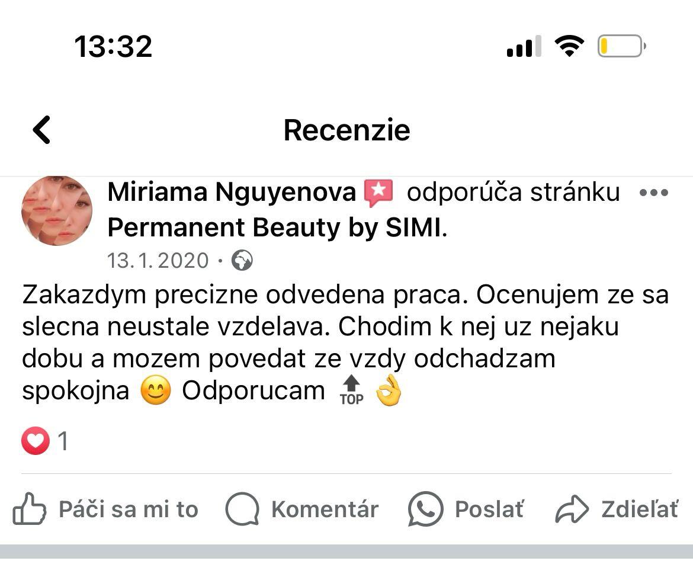Tap the back arrow chevron
Image resolution: width=693 pixels, height=564 pixels.
[41, 130]
